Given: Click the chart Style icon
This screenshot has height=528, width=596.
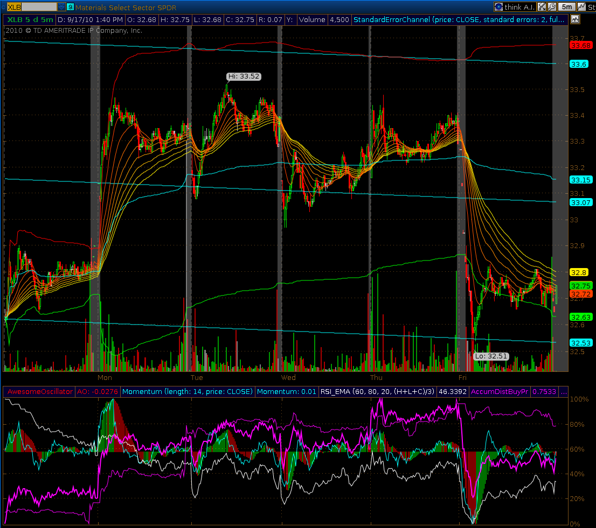Looking at the screenshot, I should pos(586,7).
